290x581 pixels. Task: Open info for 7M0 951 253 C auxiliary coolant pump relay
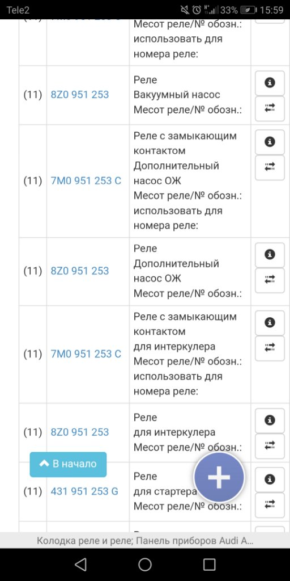270,142
